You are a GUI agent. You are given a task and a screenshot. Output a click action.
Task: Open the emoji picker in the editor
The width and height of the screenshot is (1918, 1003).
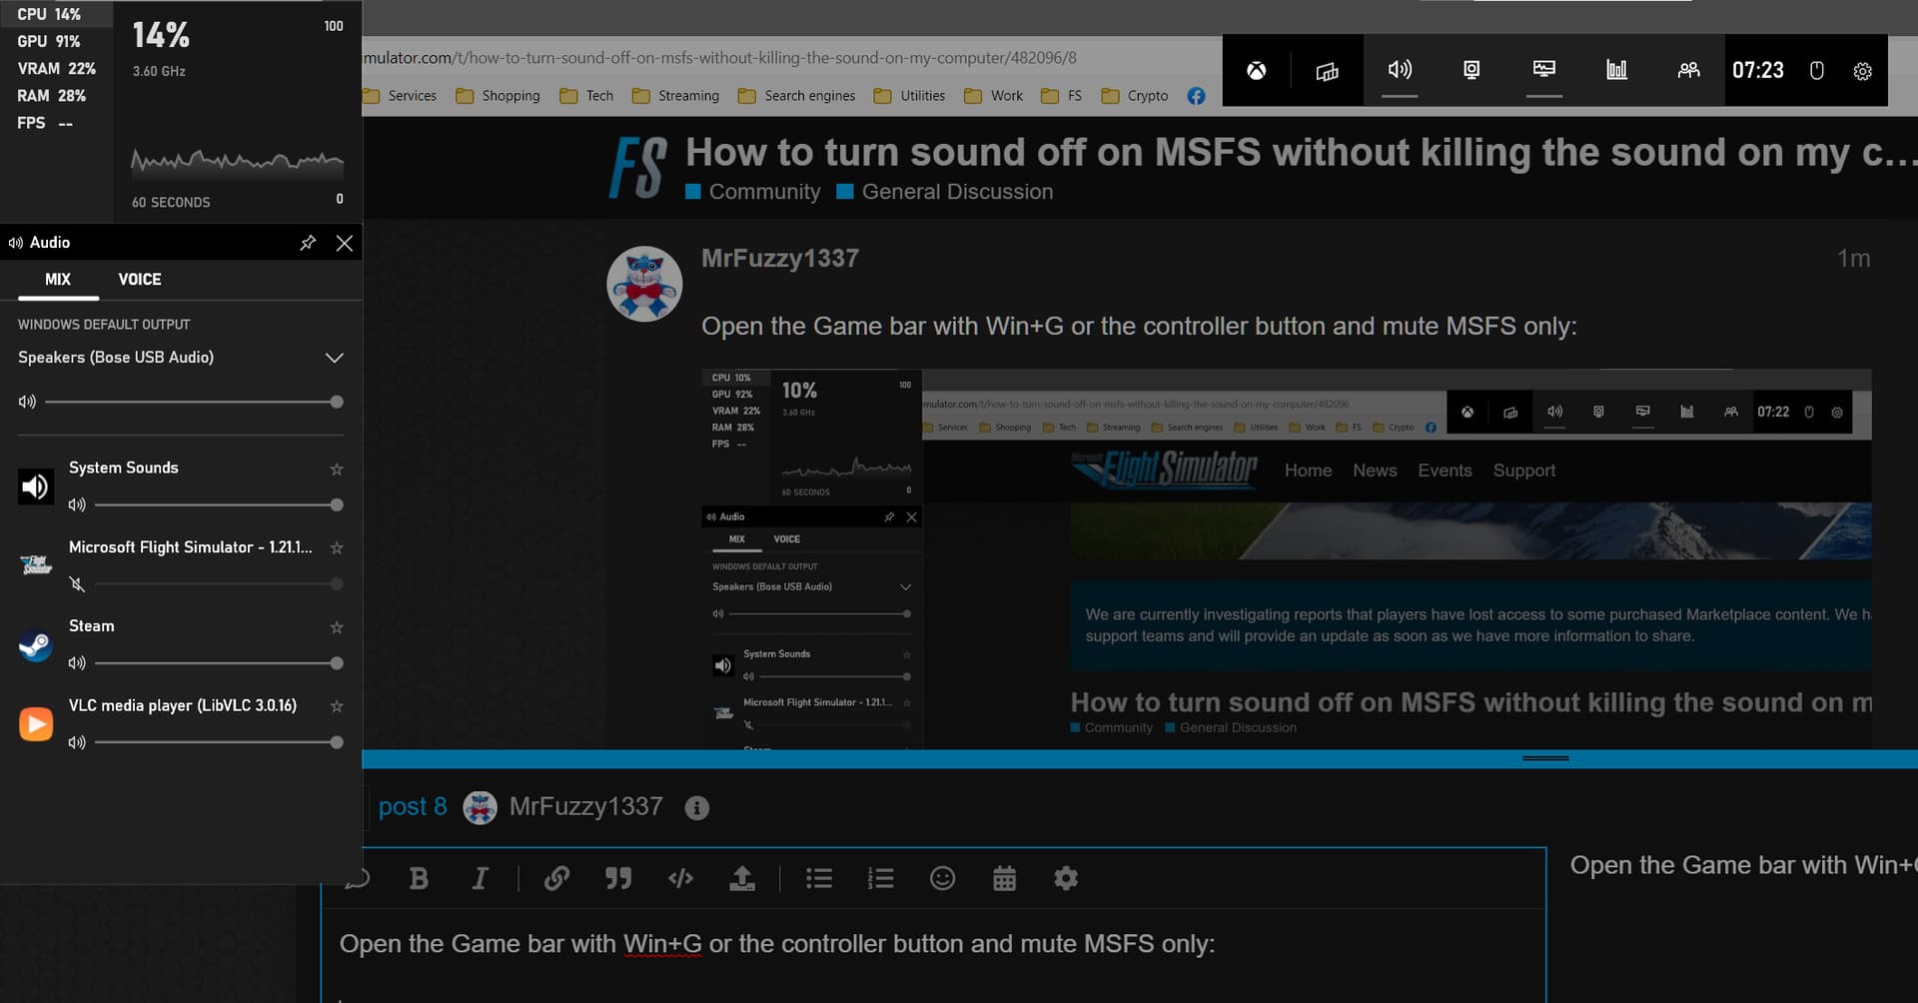point(942,878)
